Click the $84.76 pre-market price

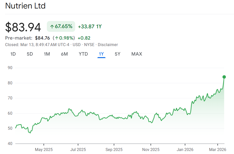[42, 38]
